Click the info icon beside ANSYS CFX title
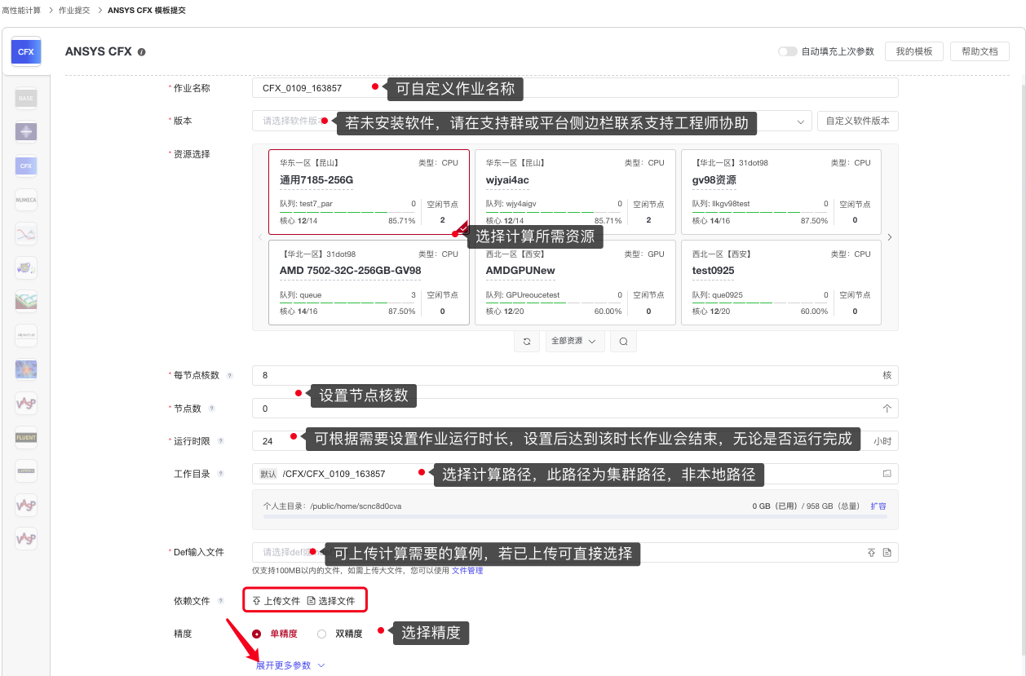Image resolution: width=1026 pixels, height=676 pixels. [x=142, y=51]
